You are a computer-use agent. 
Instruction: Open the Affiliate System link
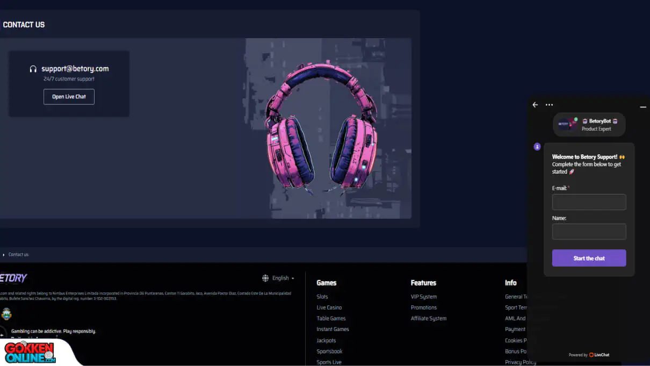[429, 318]
